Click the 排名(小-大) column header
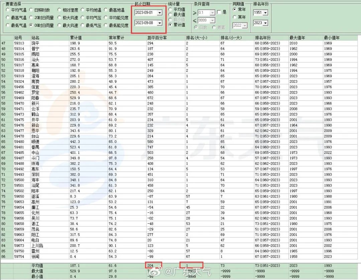Image resolution: width=361 pixels, height=280 pixels. [231, 37]
